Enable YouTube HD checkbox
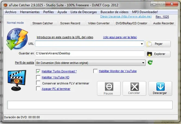This screenshot has height=124, width=181. 38,77
